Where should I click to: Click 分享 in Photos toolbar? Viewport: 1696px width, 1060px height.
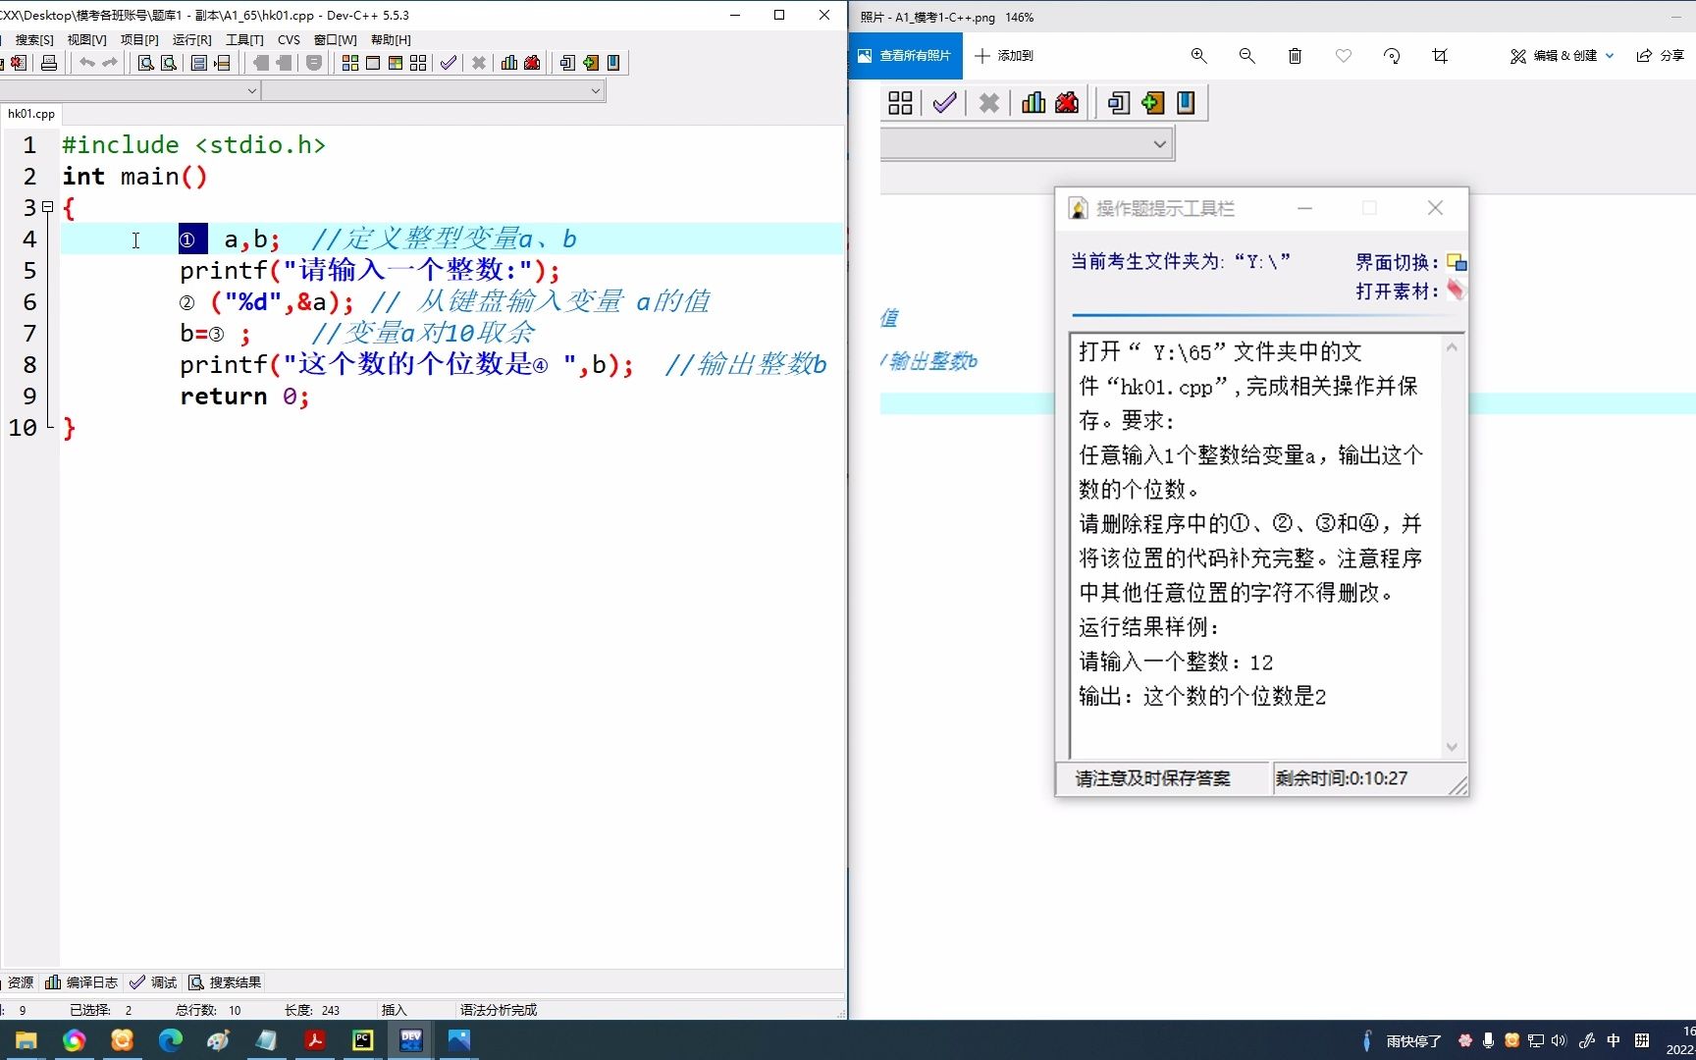click(1660, 56)
